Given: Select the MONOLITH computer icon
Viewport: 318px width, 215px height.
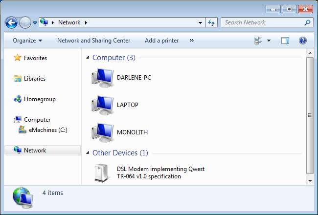Looking at the screenshot, I should [x=102, y=133].
